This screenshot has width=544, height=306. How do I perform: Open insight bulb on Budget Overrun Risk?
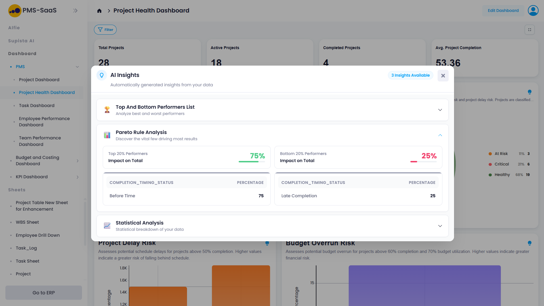530,243
